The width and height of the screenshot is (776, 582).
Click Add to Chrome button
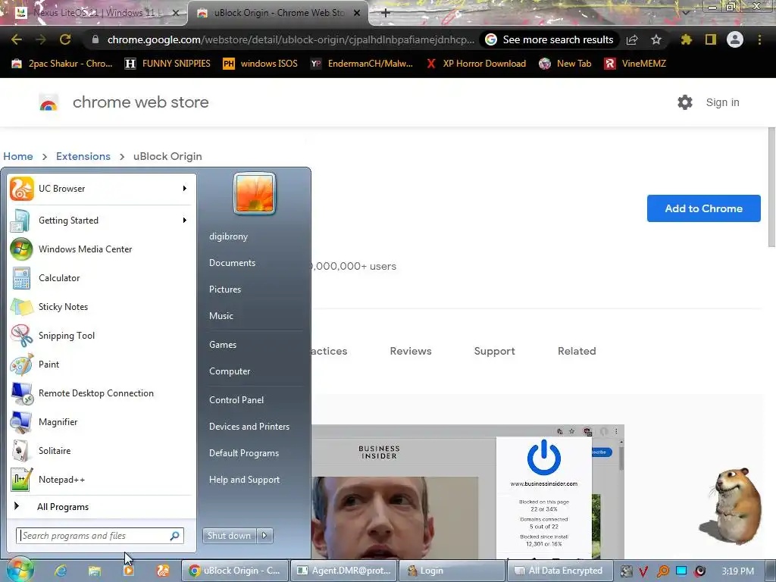point(703,208)
